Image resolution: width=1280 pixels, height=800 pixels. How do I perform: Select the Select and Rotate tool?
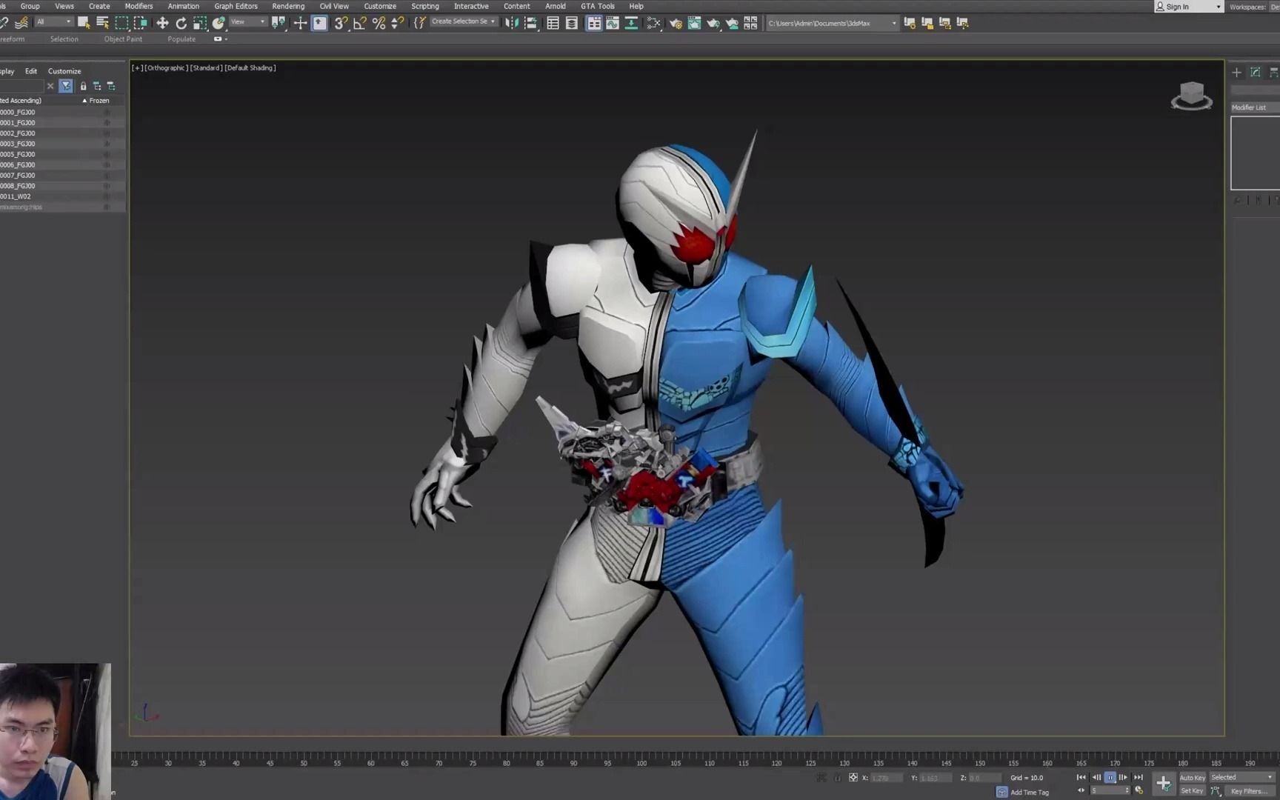pyautogui.click(x=183, y=23)
